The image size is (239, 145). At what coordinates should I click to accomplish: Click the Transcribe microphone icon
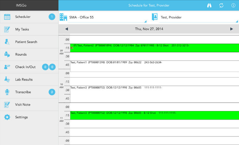click(x=7, y=92)
